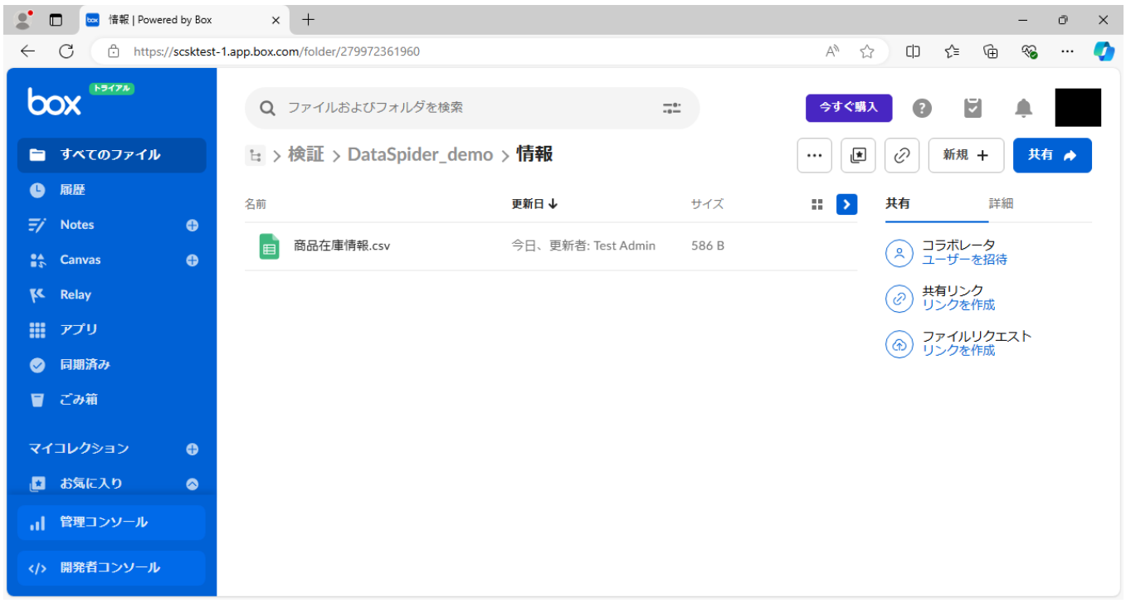Viewport: 1126px width, 603px height.
Task: Open the tasks clipboard icon
Action: point(972,108)
